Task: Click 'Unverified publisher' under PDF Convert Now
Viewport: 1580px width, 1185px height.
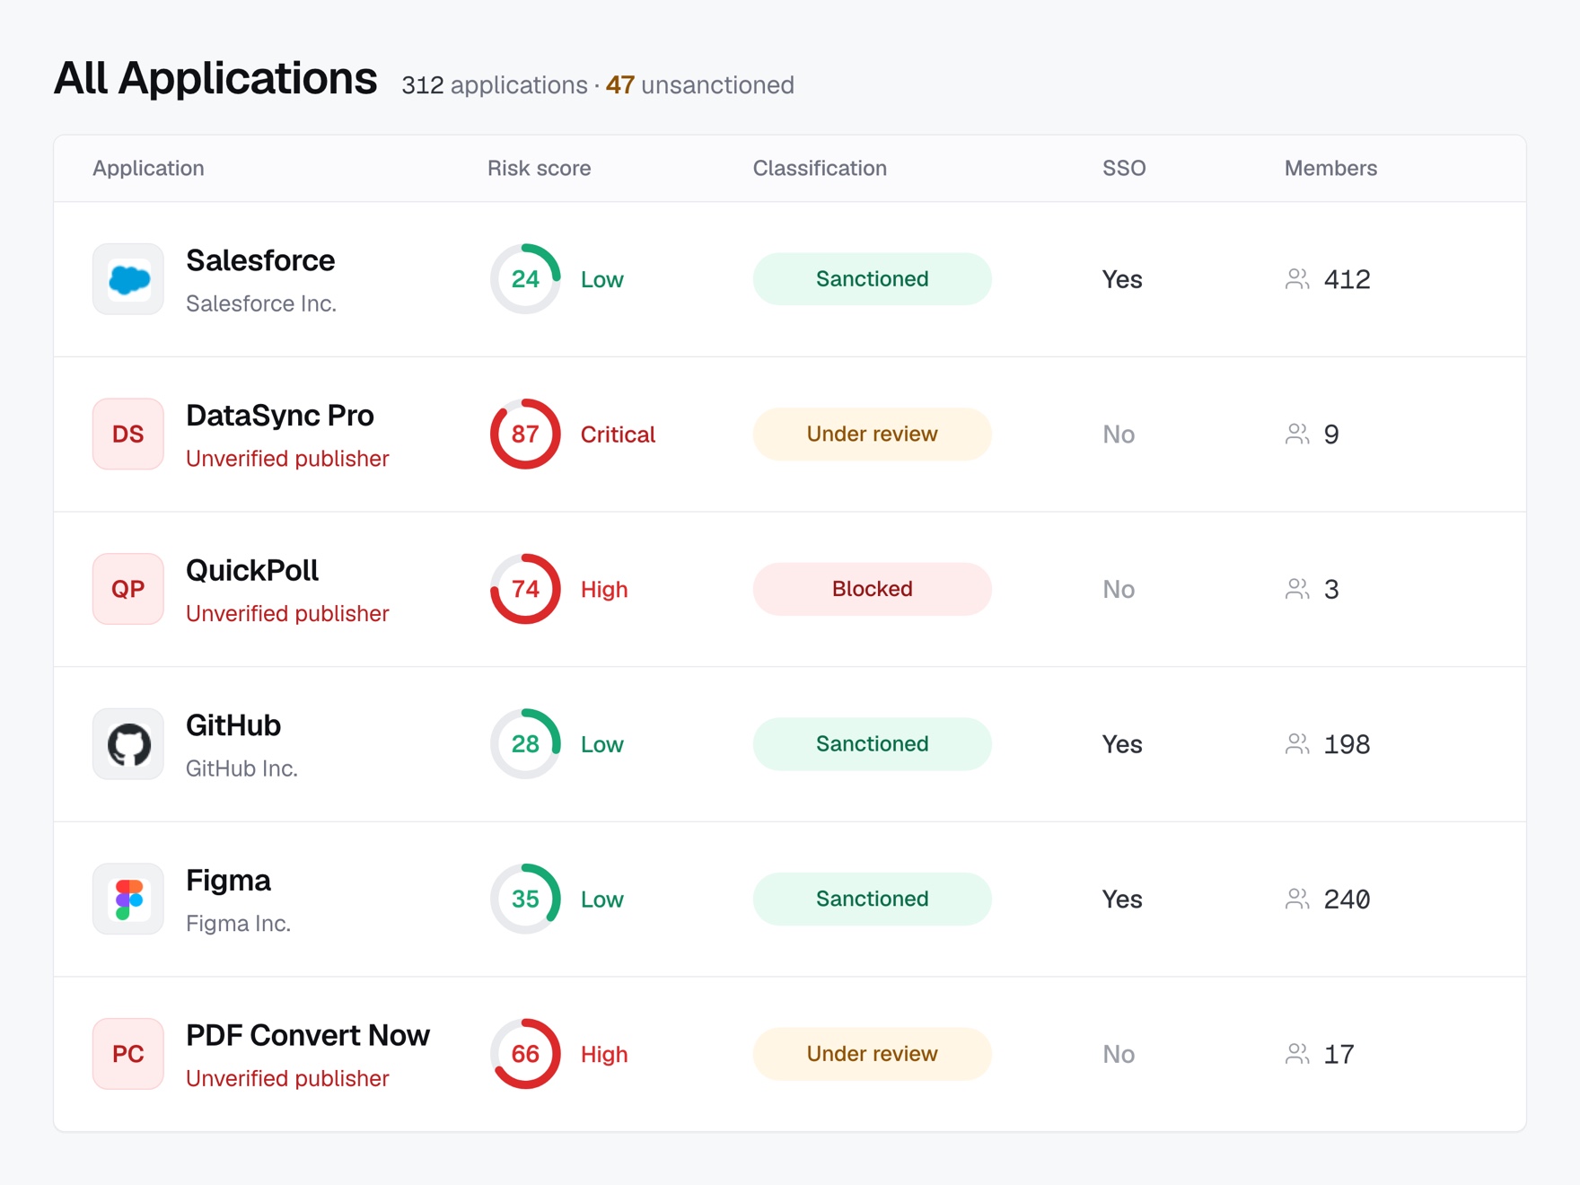Action: [x=287, y=1078]
